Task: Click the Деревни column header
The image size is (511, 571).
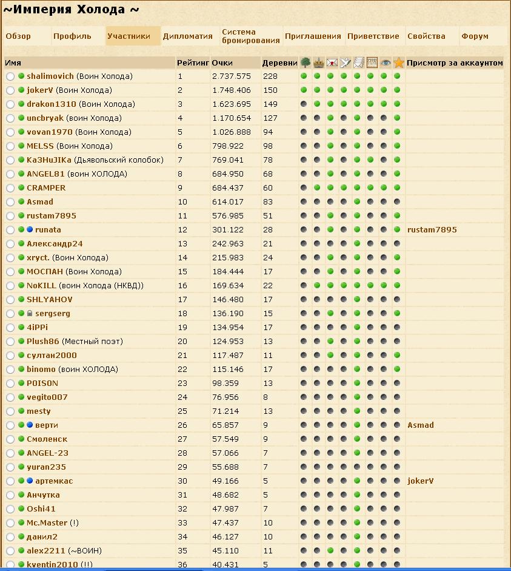Action: (279, 63)
